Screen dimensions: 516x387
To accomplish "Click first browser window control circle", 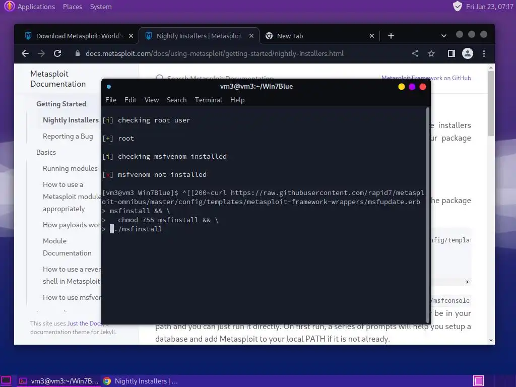I will click(x=460, y=34).
